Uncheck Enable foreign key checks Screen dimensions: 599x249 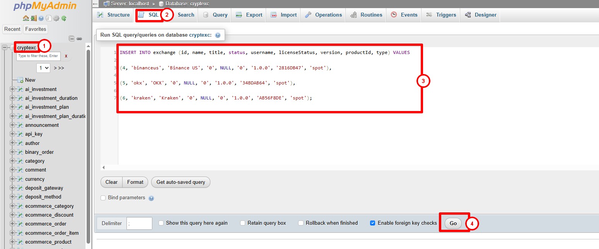click(373, 223)
